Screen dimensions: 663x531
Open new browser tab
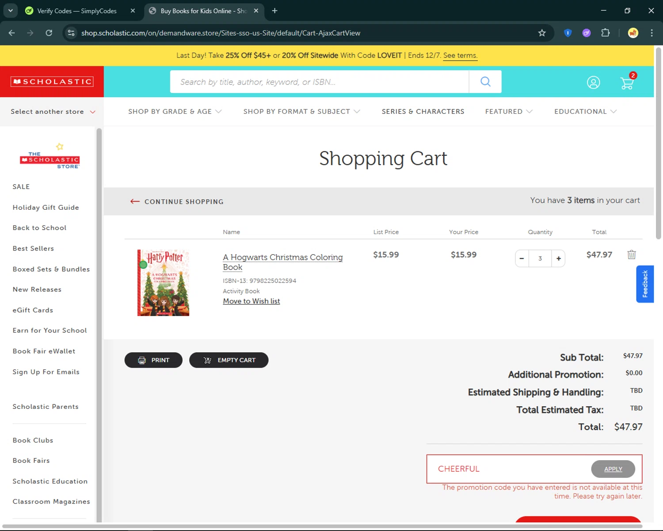pos(274,11)
